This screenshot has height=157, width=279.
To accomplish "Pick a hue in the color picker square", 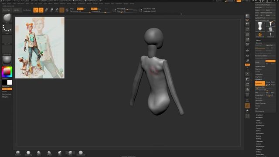I will (7, 72).
